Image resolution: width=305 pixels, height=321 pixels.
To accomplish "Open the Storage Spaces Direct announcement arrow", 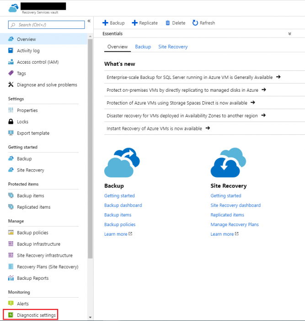I will 253,102.
